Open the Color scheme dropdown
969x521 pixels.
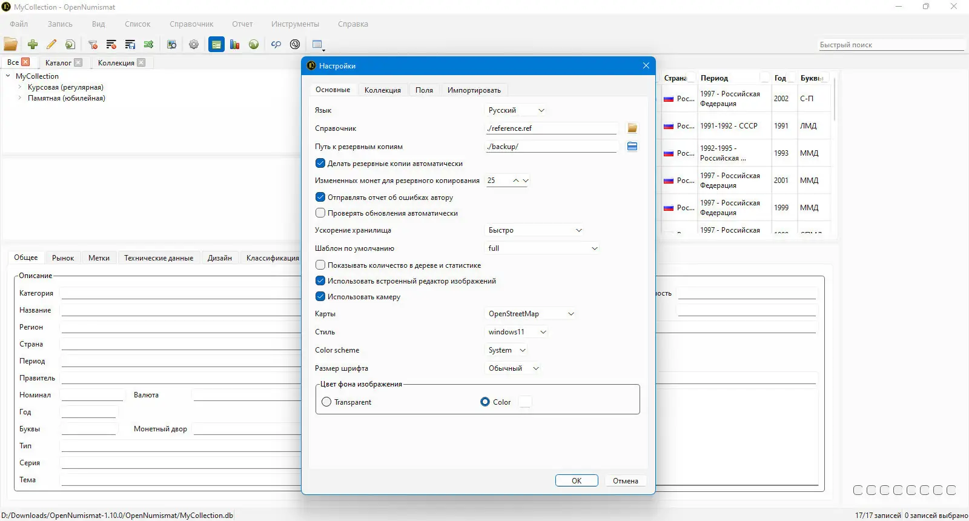click(x=507, y=350)
